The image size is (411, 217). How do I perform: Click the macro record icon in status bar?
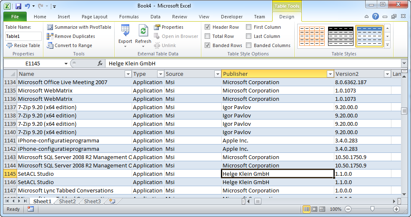click(x=31, y=209)
